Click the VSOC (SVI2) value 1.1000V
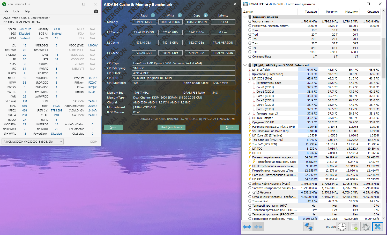 [x=92, y=45]
